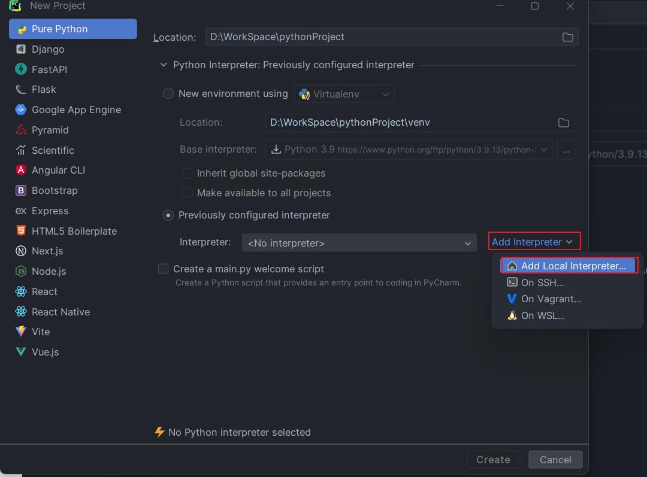647x477 pixels.
Task: Choose On WSL option
Action: (569, 315)
